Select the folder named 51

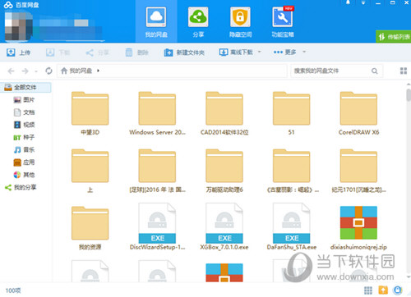(x=292, y=113)
